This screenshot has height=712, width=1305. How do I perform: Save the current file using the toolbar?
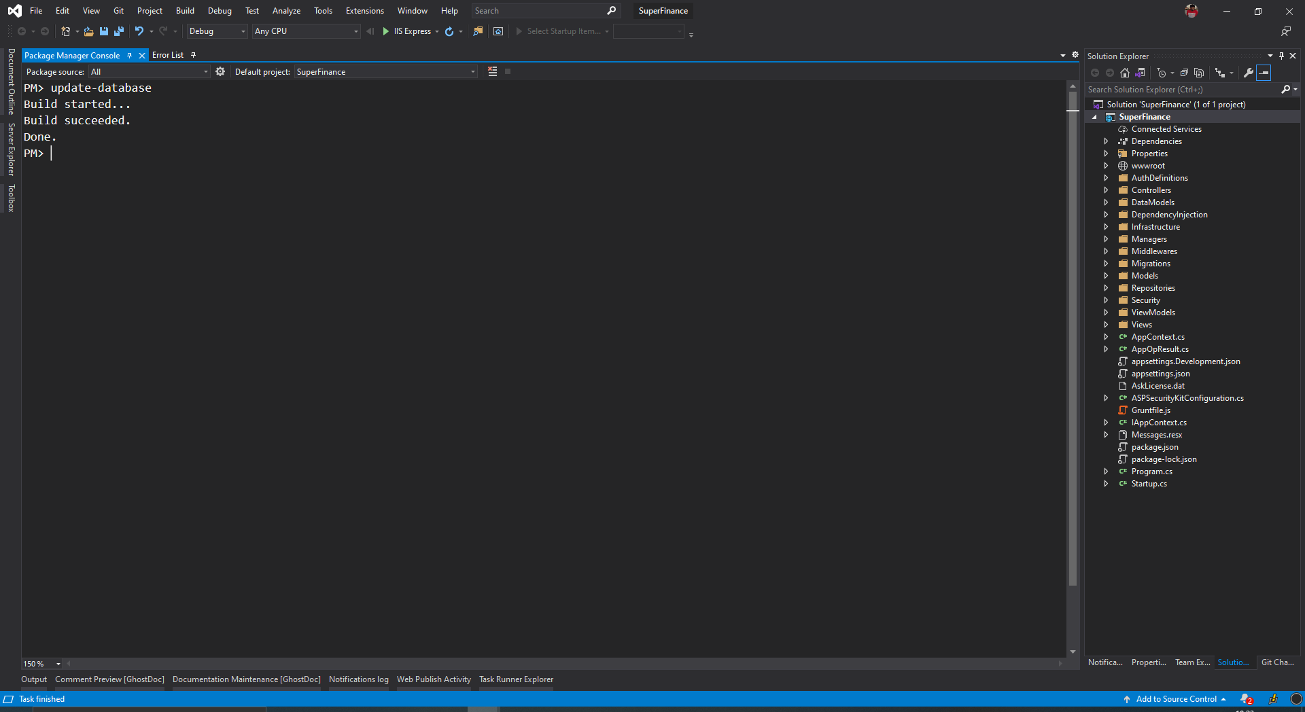[104, 31]
